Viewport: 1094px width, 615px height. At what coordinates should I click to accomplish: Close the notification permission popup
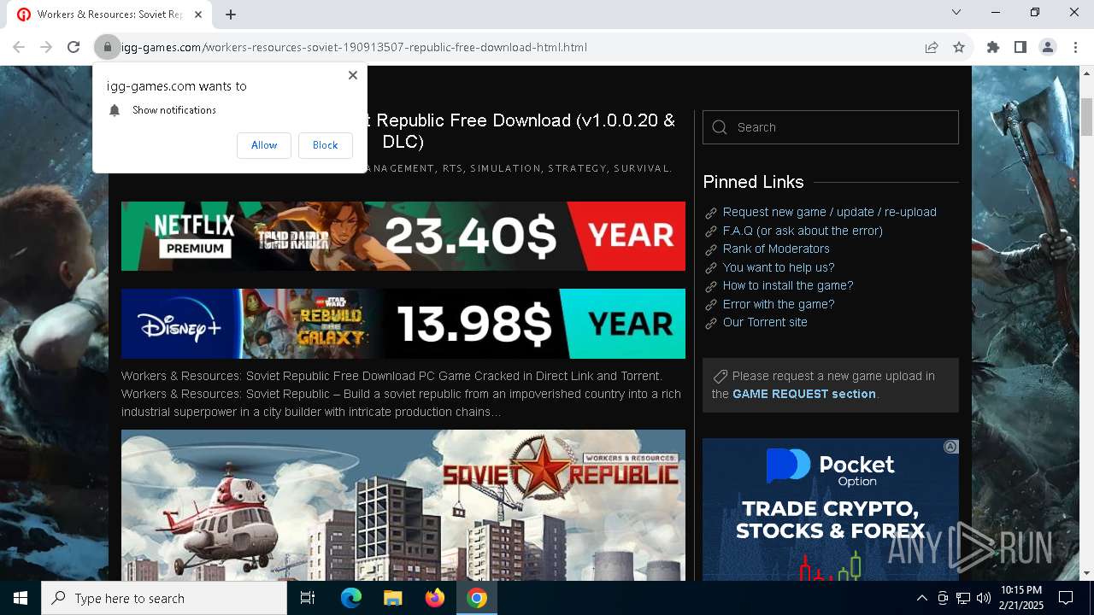pyautogui.click(x=352, y=75)
